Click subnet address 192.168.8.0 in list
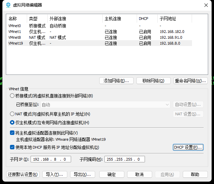The width and height of the screenshot is (214, 184). [170, 43]
